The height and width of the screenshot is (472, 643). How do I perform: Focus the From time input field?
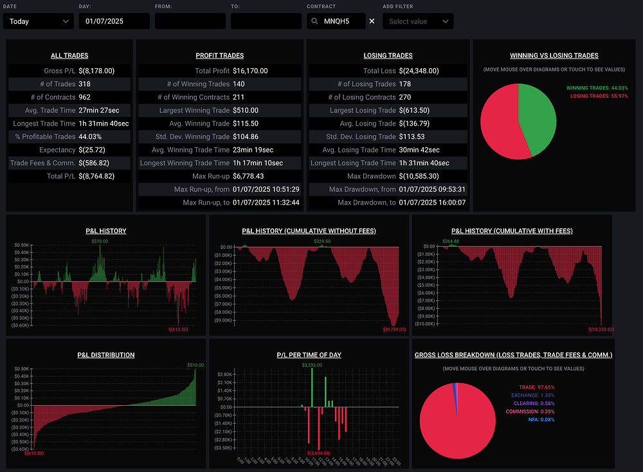click(190, 21)
